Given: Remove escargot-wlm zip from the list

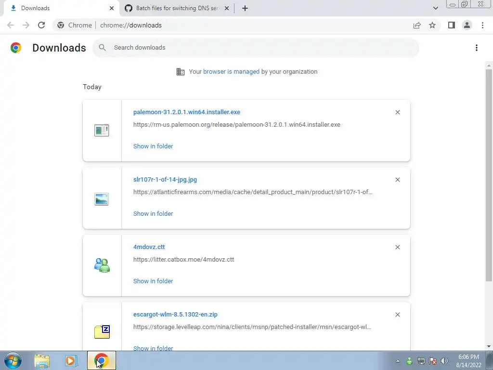Looking at the screenshot, I should point(397,315).
